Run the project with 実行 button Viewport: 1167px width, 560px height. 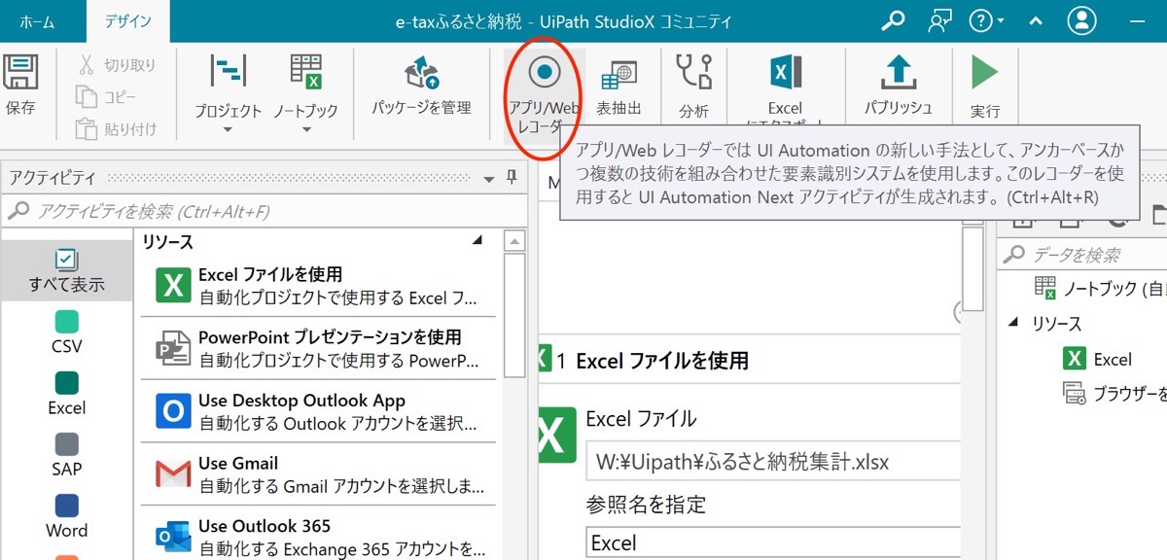click(984, 87)
